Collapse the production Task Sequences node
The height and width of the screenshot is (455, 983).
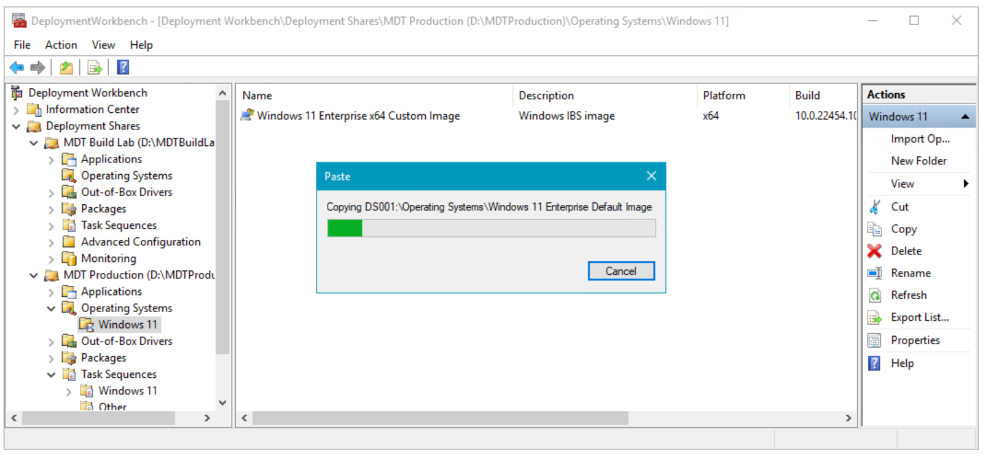(51, 375)
